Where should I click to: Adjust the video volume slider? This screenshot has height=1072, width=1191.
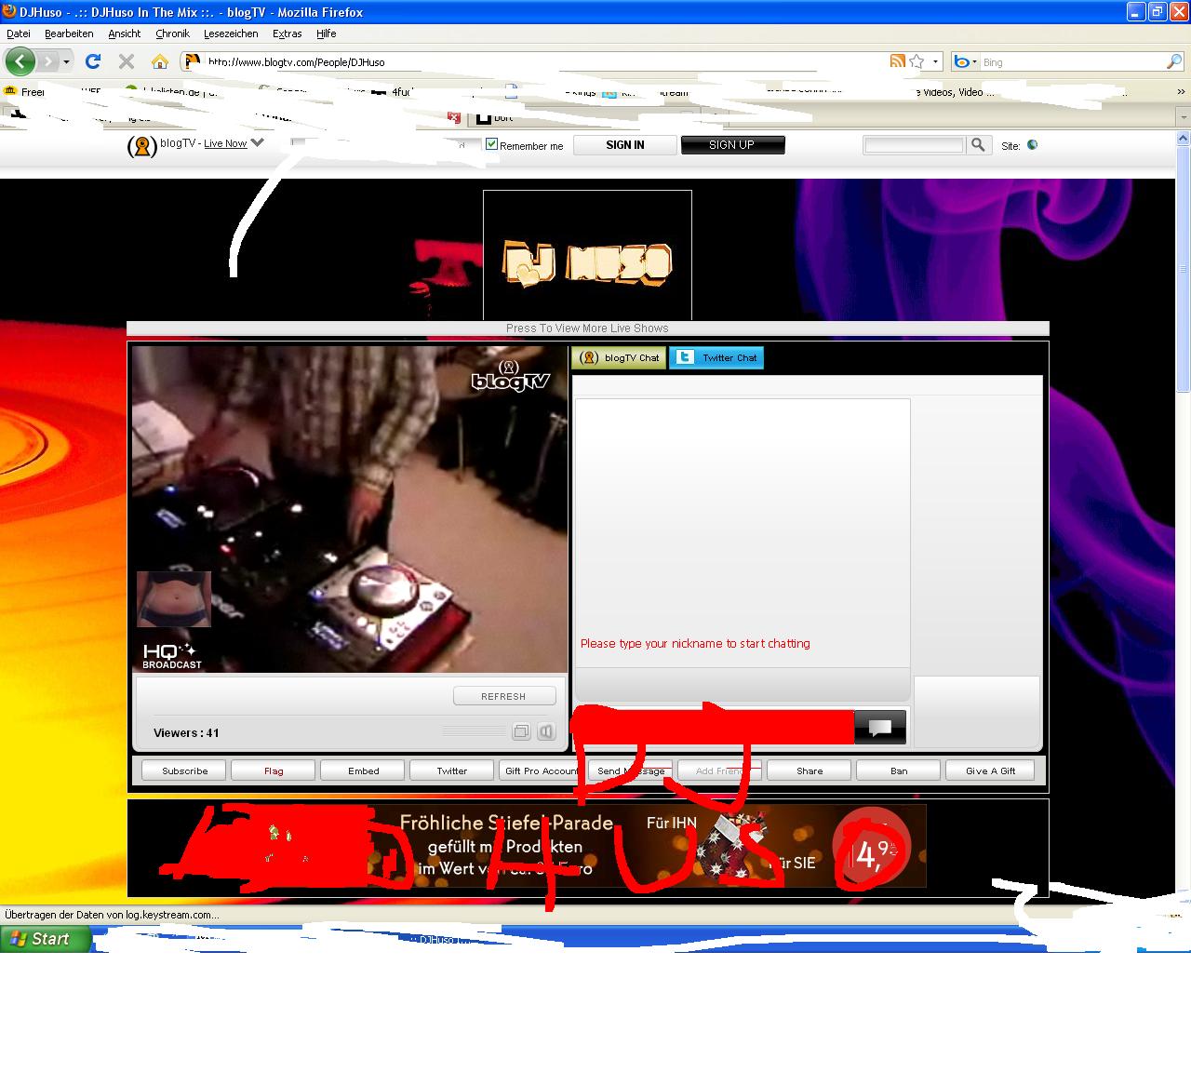click(x=475, y=731)
